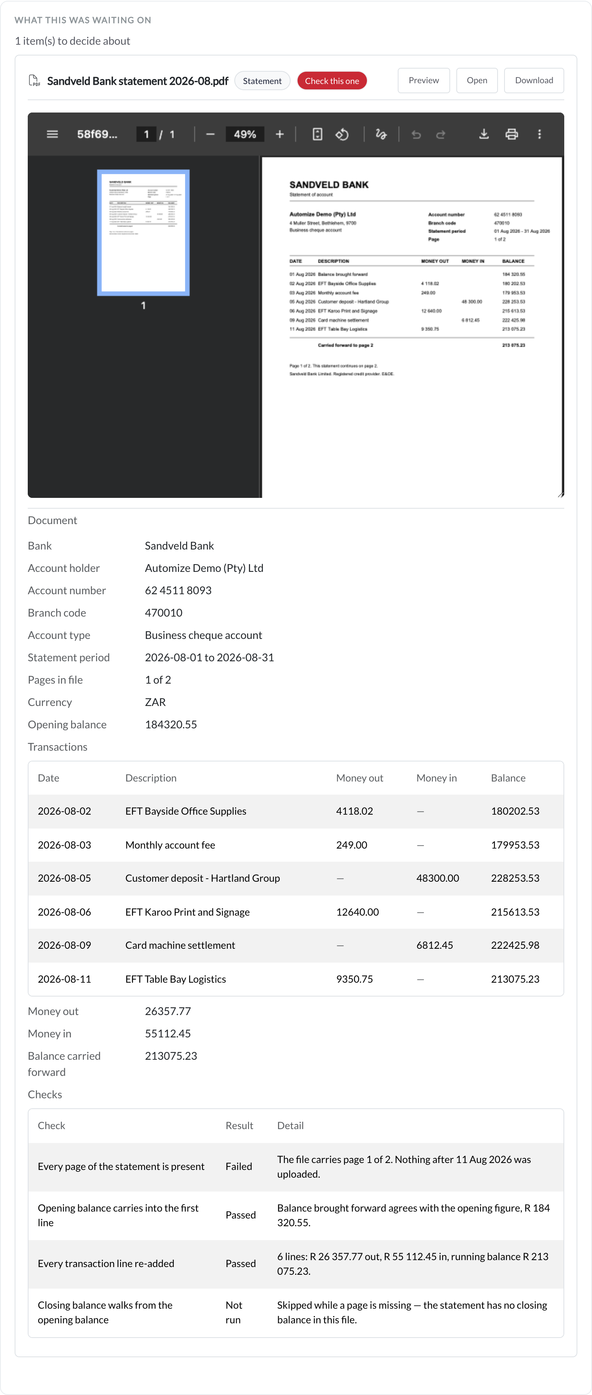Click money in amount 48300.00
This screenshot has height=1395, width=592.
(x=437, y=878)
